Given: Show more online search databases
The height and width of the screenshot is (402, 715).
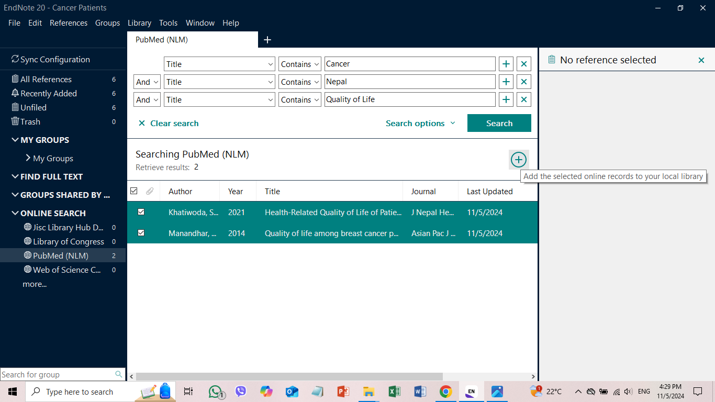Looking at the screenshot, I should (35, 284).
